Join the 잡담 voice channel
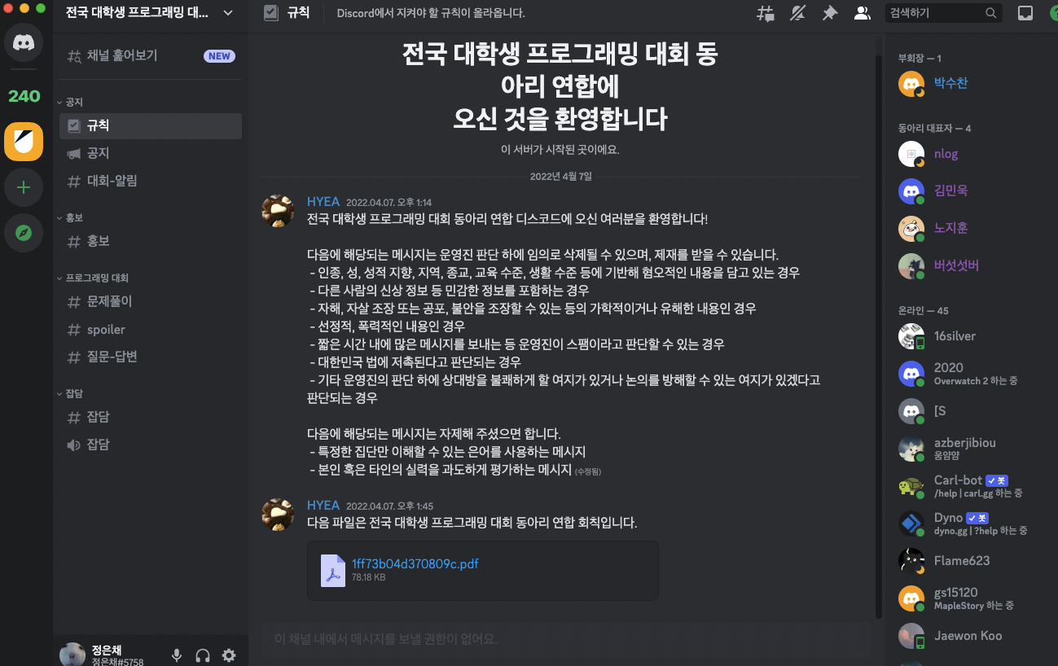 151,445
